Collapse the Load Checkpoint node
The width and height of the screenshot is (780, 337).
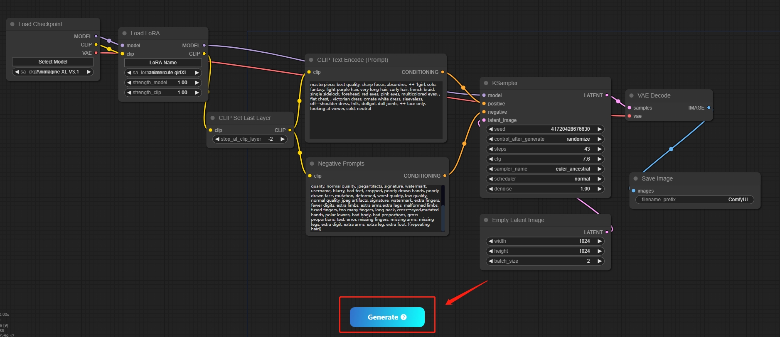(x=12, y=24)
